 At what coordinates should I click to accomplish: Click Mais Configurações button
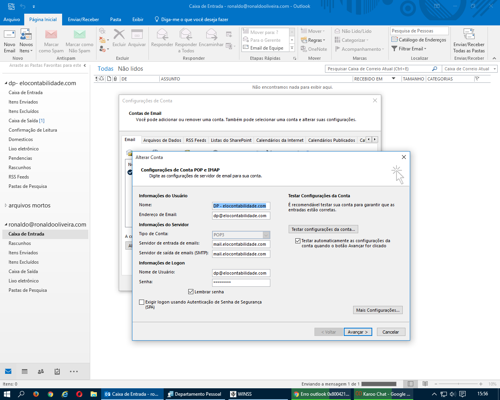(378, 310)
